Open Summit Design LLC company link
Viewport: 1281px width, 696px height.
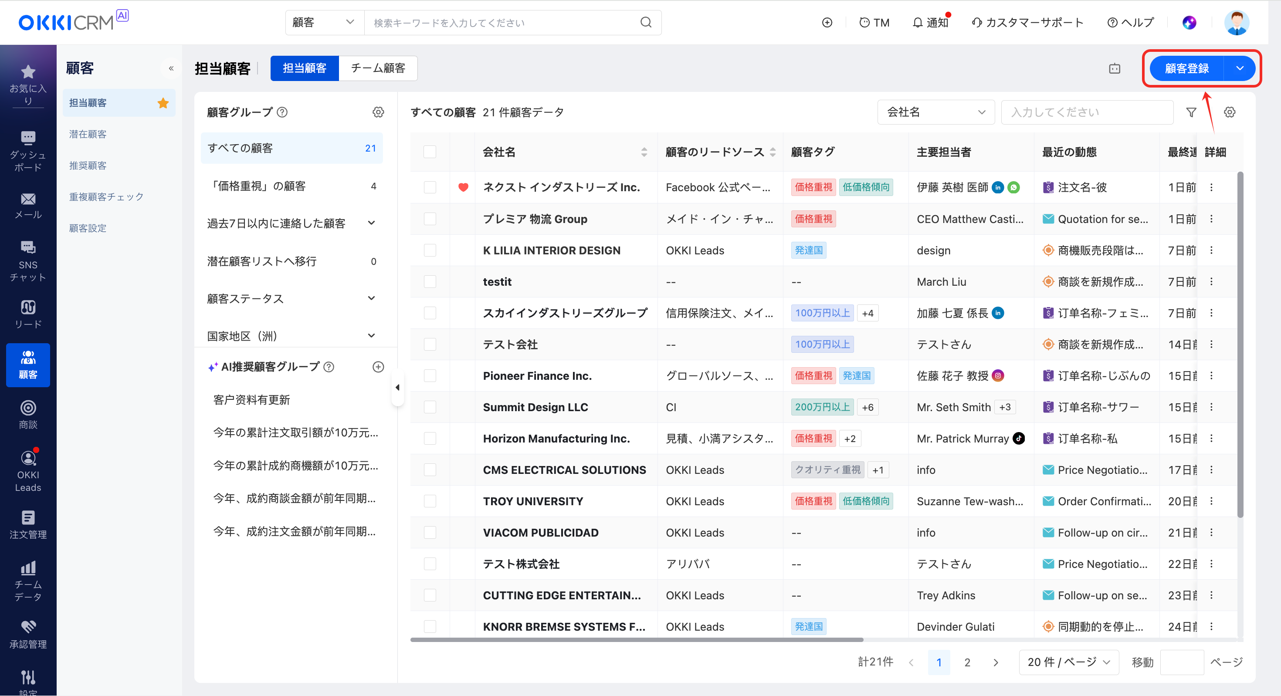point(535,407)
